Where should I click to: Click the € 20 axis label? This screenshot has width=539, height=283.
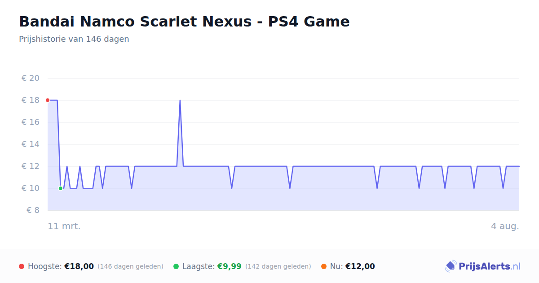tap(31, 78)
